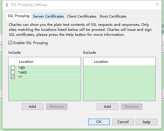
Task: Uncheck the *:* include location
Action: (x=13, y=77)
